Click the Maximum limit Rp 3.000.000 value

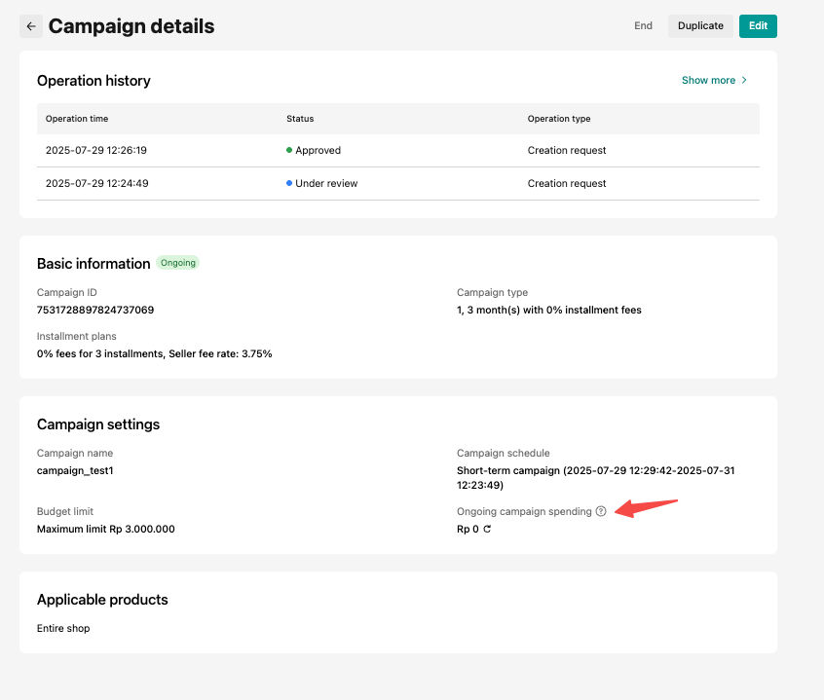tap(106, 530)
